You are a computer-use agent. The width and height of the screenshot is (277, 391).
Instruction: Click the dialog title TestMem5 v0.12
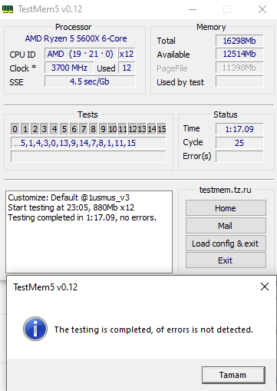(45, 287)
